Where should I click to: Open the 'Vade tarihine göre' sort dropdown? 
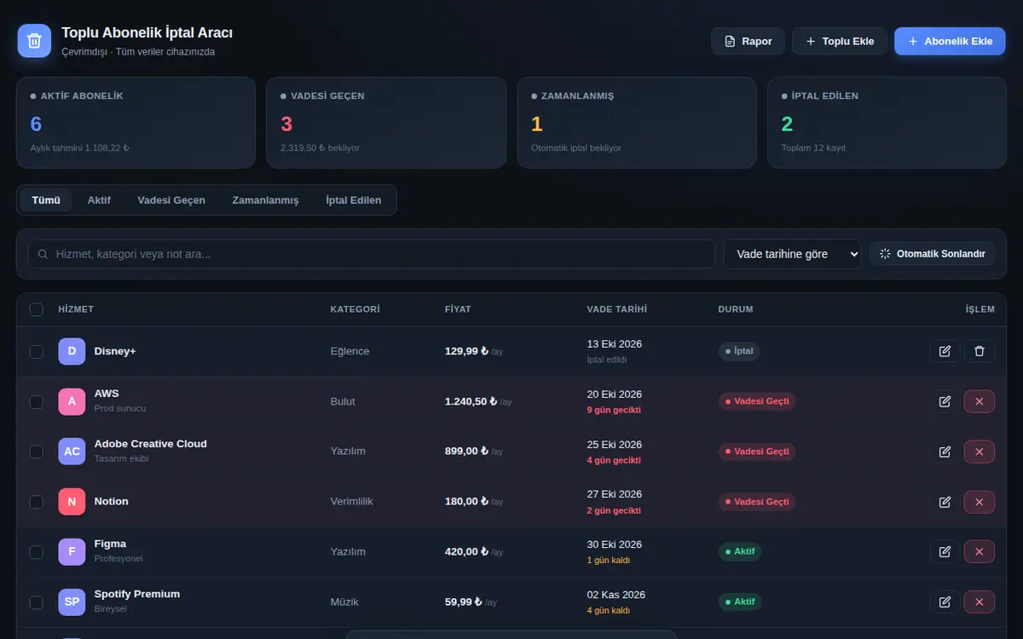[x=793, y=254]
